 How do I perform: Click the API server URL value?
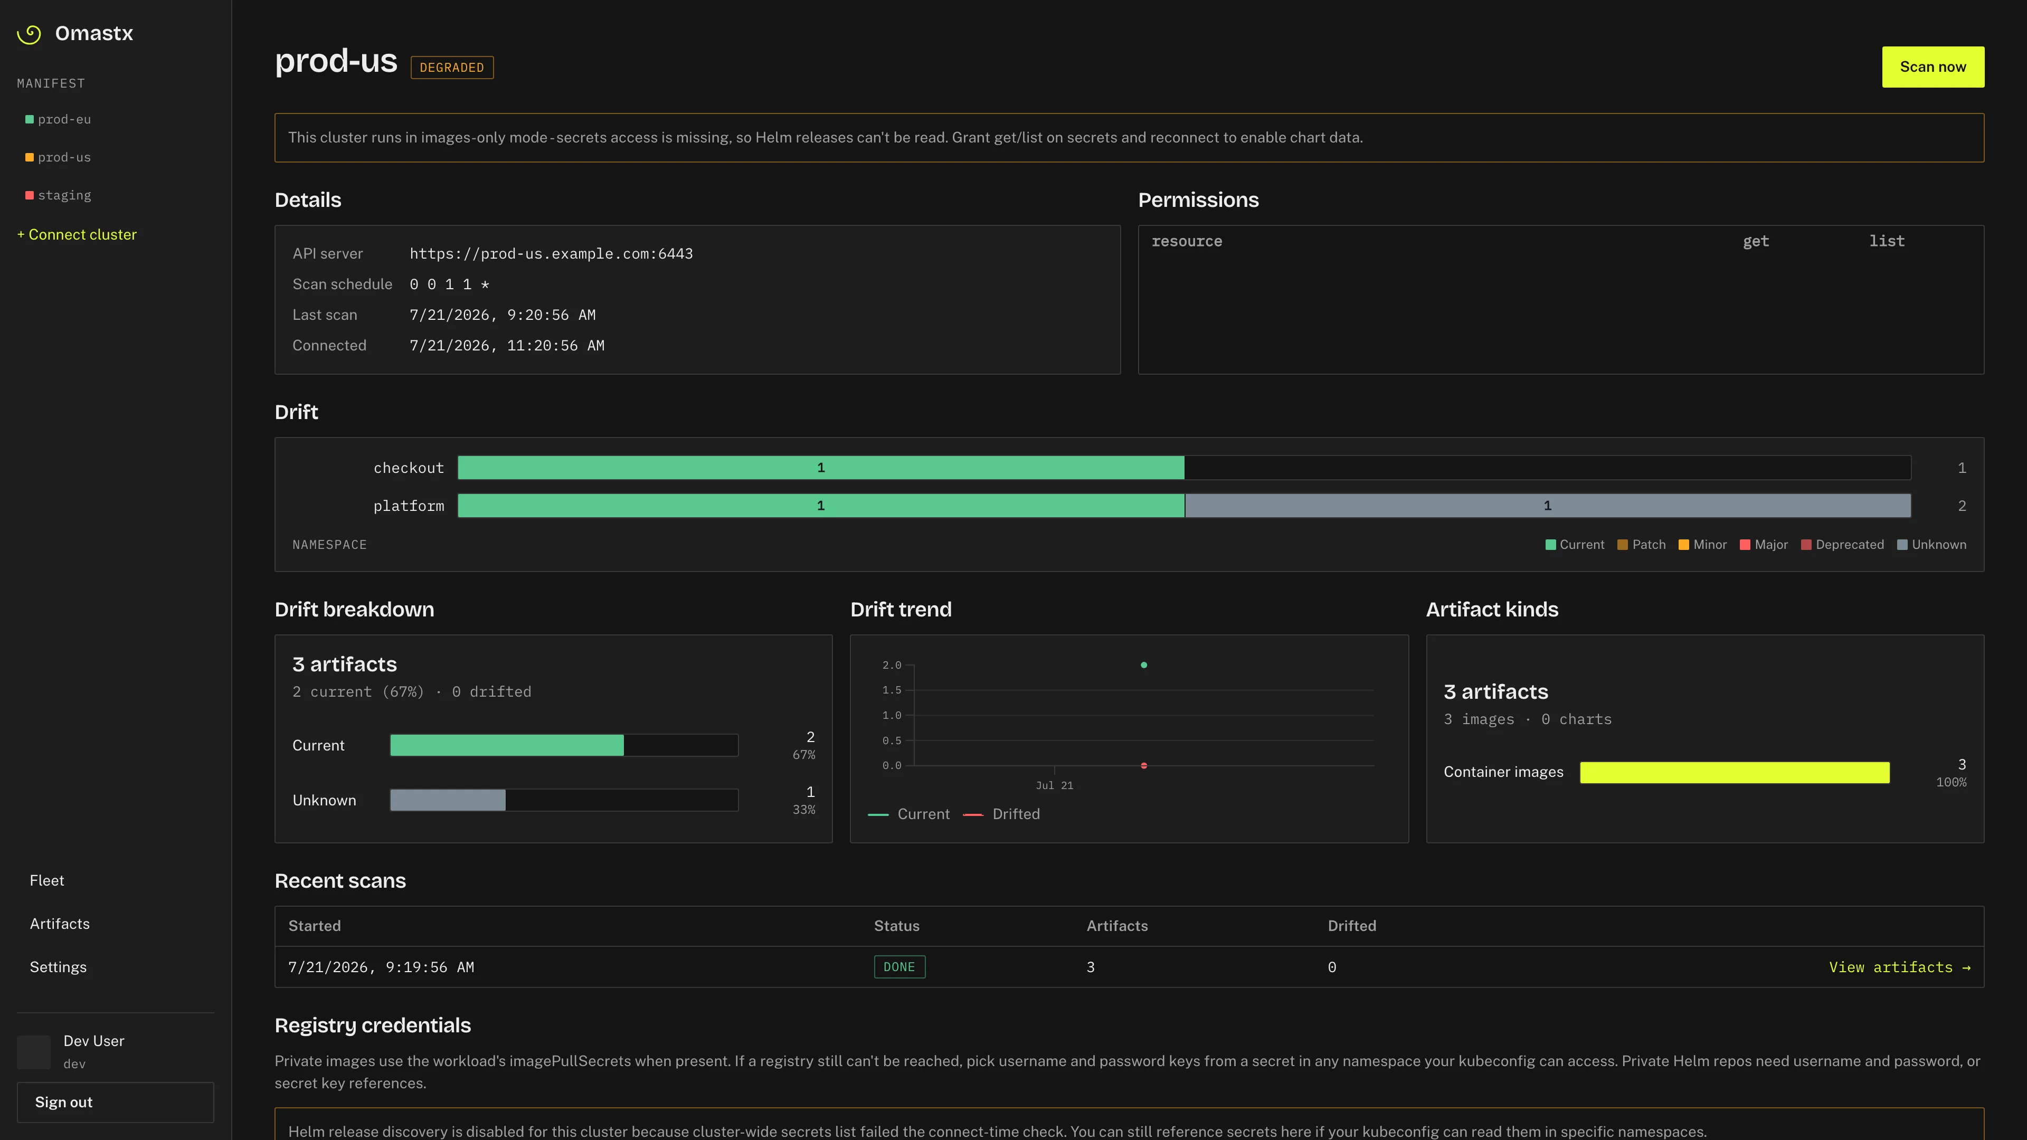(551, 253)
